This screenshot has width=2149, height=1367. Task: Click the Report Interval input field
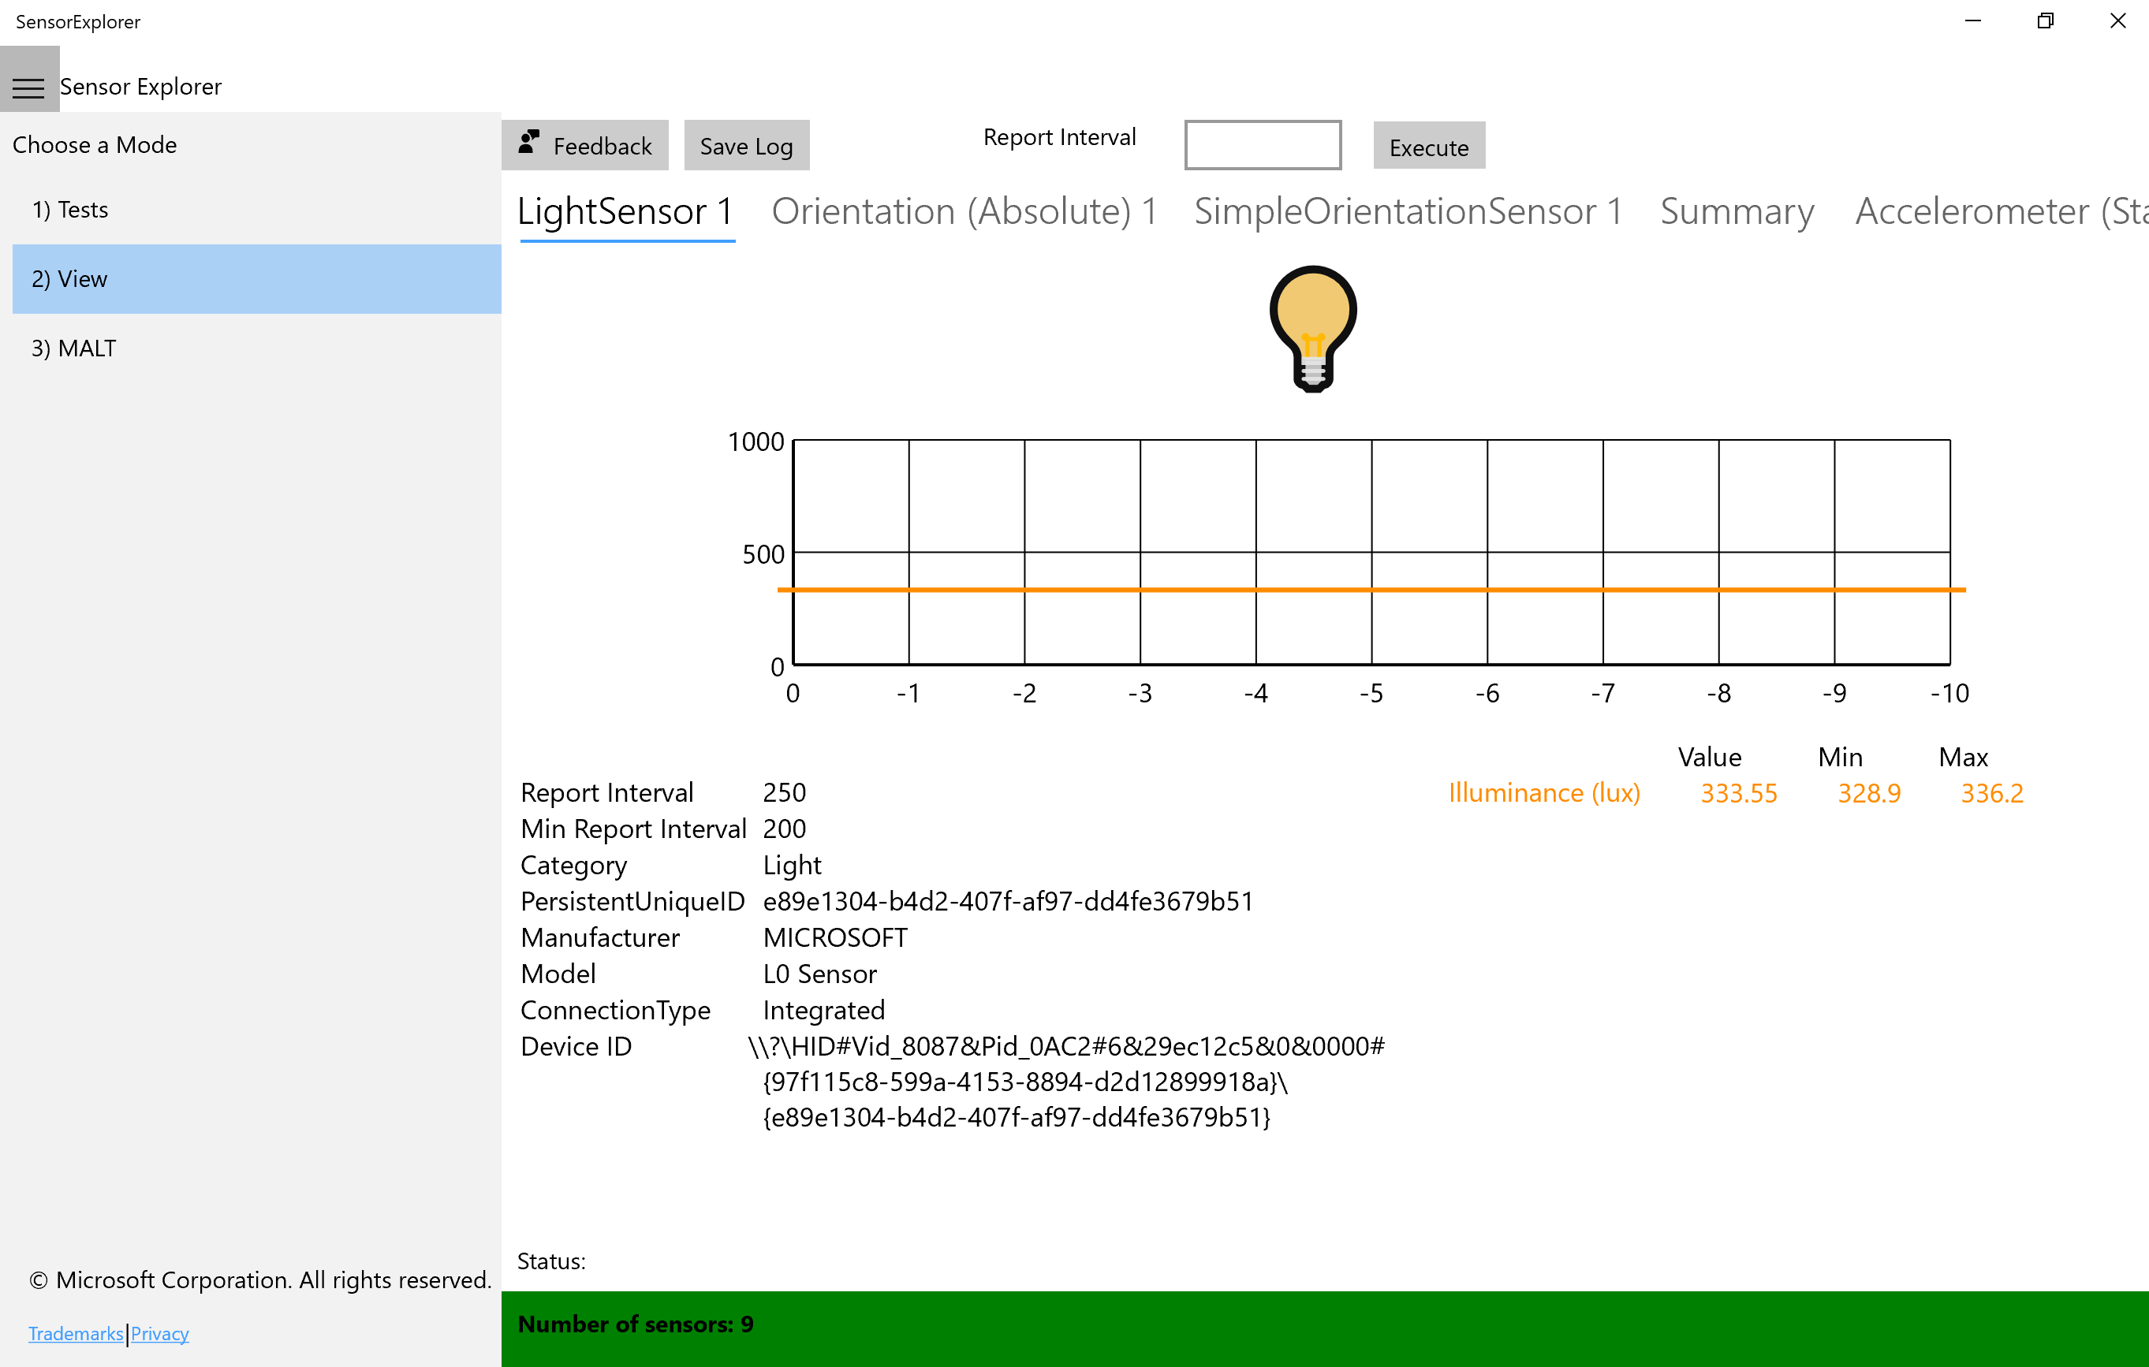[1263, 144]
